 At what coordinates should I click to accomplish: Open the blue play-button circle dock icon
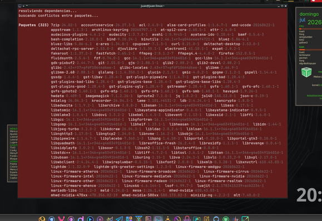click(90, 219)
